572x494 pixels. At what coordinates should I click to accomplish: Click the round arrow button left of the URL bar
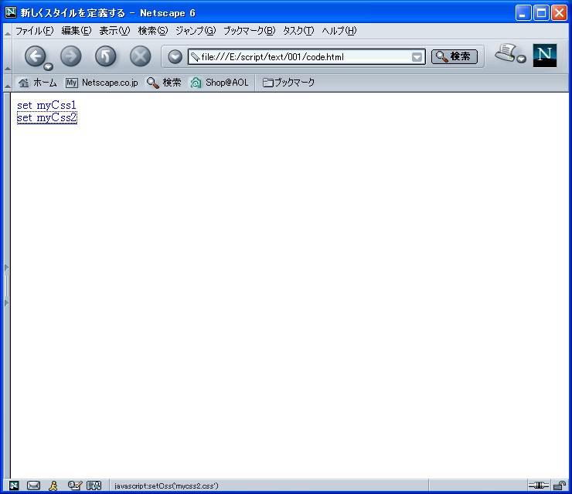coord(175,57)
